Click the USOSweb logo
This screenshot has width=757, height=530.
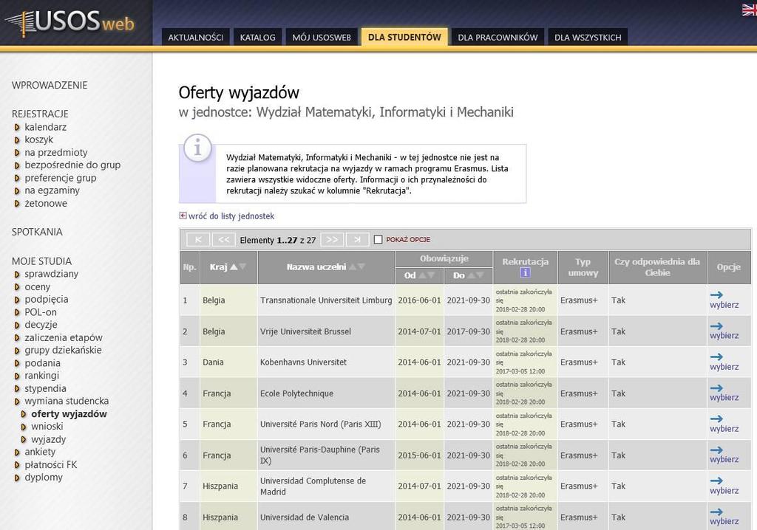[x=69, y=23]
